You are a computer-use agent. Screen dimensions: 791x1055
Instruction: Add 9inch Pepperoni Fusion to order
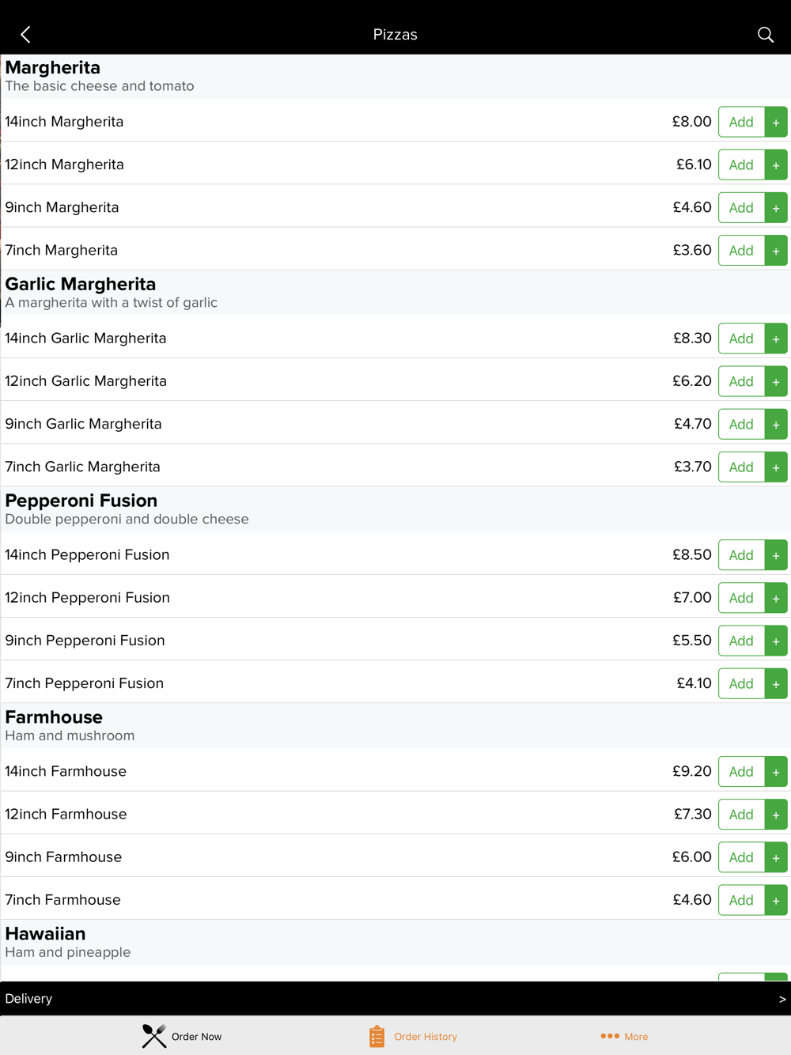[741, 641]
